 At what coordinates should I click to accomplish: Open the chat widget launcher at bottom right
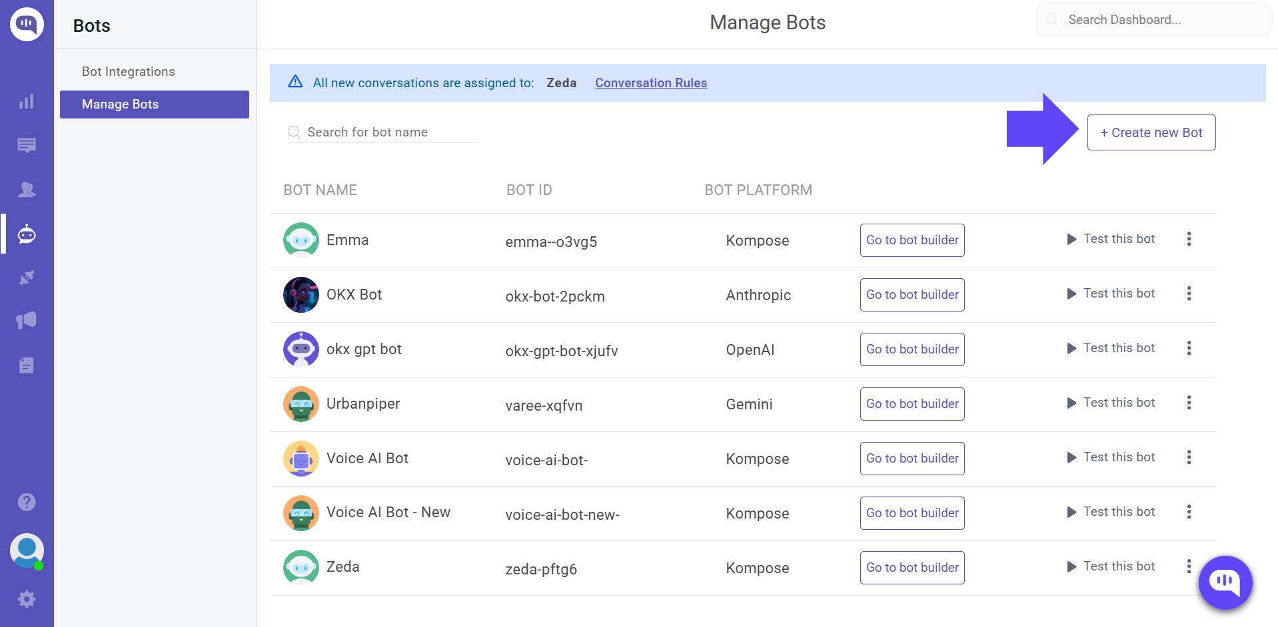pyautogui.click(x=1225, y=582)
